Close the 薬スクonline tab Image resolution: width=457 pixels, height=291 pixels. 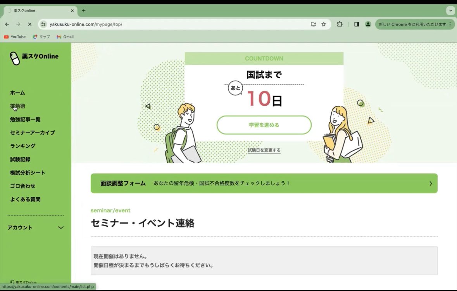pyautogui.click(x=72, y=10)
